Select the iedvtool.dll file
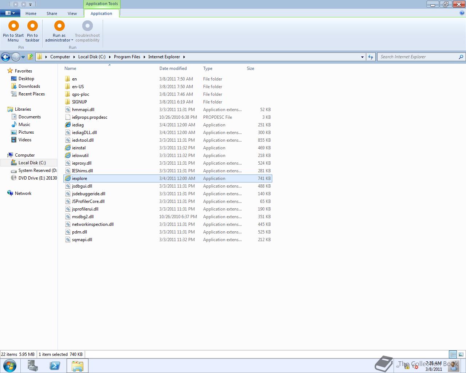This screenshot has width=466, height=373. [x=83, y=140]
